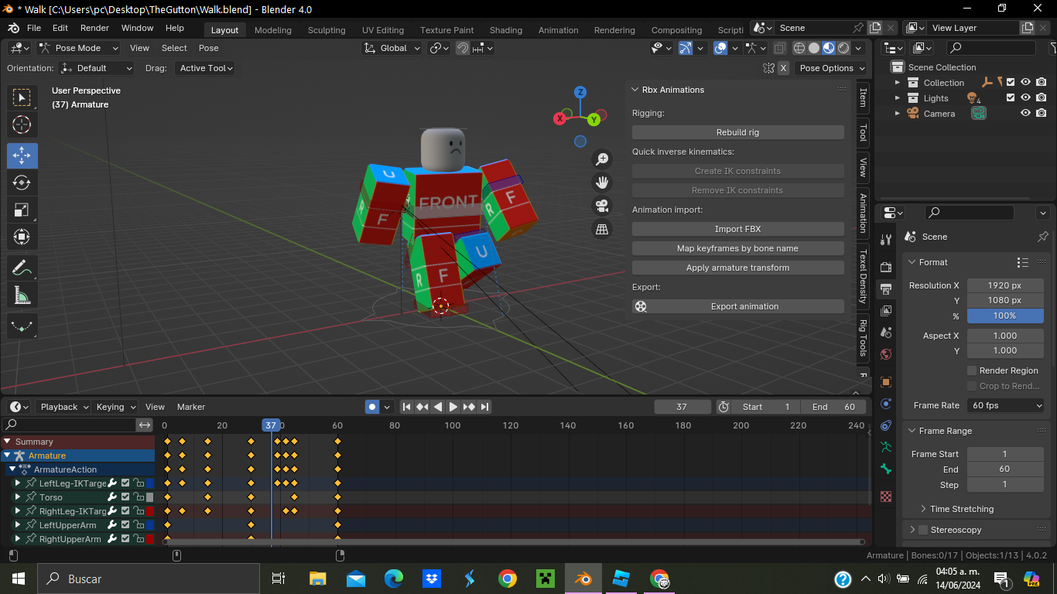Select solid viewport shading mode
Viewport: 1057px width, 594px height.
coord(814,48)
